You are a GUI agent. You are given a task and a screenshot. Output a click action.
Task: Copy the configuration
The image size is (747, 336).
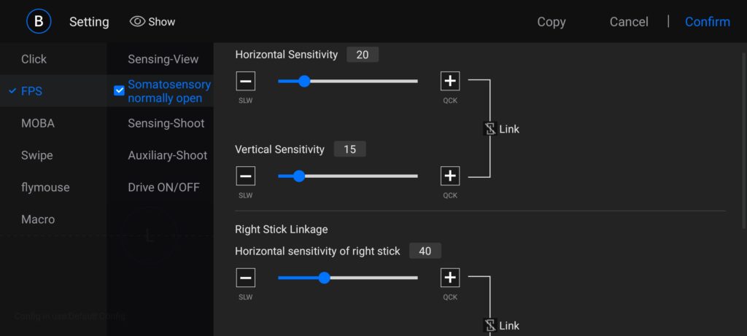click(x=551, y=22)
